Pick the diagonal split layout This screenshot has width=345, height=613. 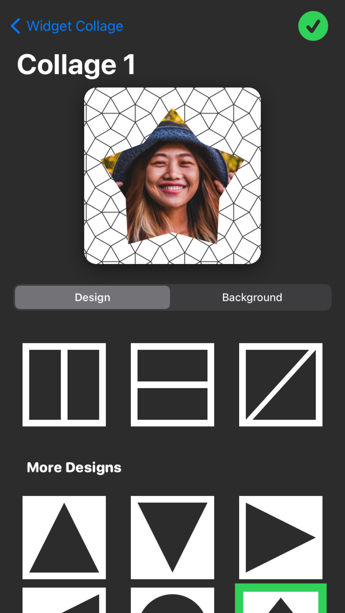coord(281,385)
